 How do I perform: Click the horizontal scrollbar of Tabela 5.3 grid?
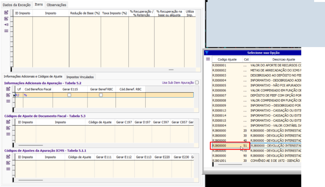(31, 145)
